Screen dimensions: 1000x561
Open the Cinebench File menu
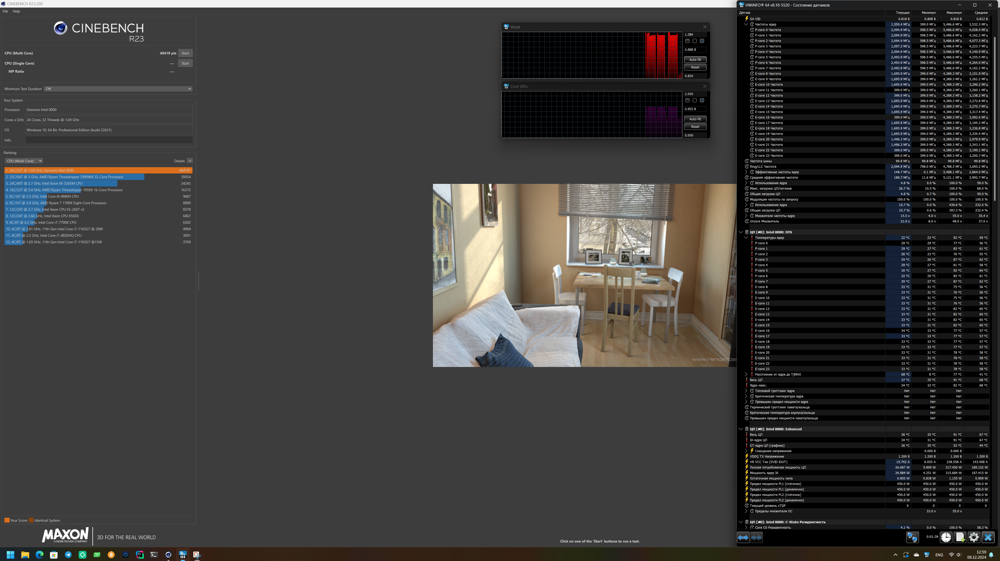coord(5,11)
